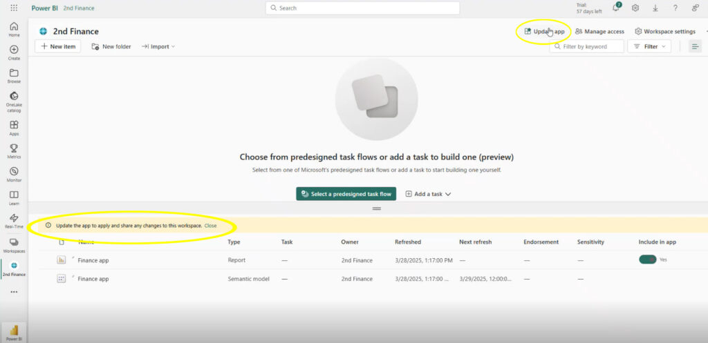The height and width of the screenshot is (343, 708).
Task: Click the Finance app report icon
Action: [62, 260]
